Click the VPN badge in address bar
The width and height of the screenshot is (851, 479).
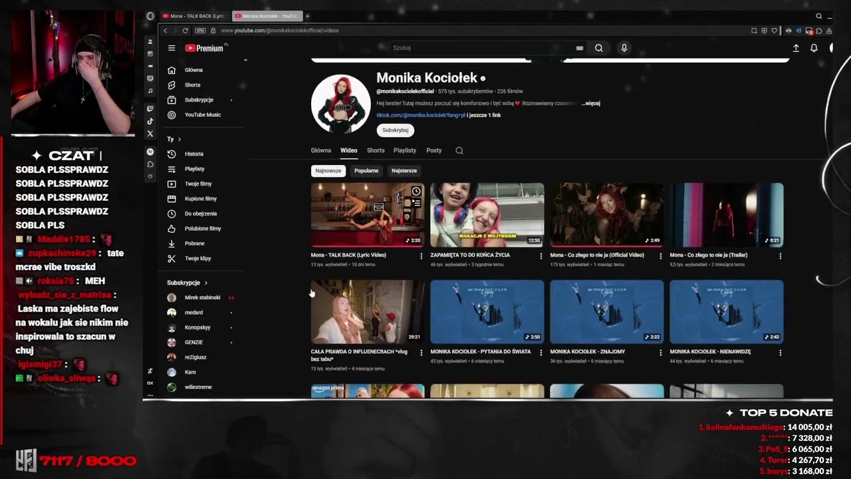point(200,31)
